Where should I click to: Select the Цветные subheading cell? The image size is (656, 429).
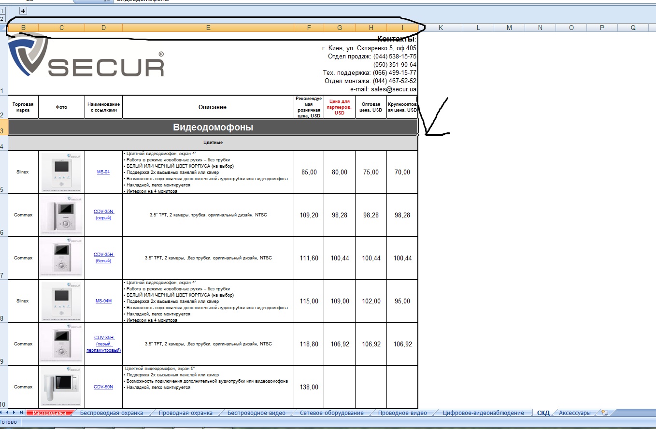213,143
